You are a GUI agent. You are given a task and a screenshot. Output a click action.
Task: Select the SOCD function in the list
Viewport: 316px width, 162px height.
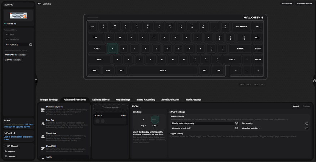coord(64,158)
